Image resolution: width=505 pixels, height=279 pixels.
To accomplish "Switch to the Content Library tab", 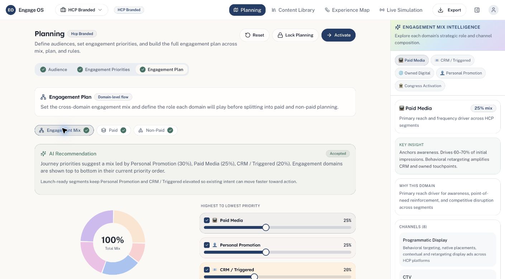I will 293,10.
